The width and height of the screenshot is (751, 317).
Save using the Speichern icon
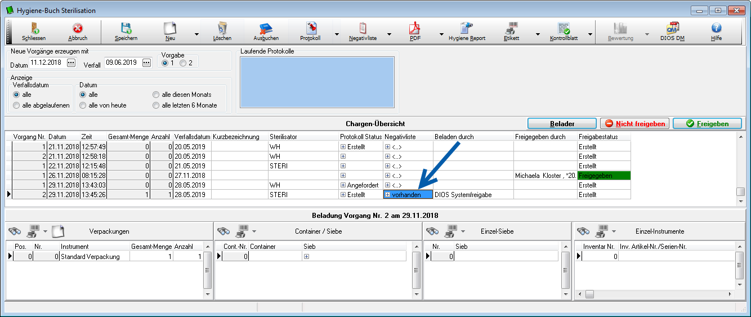click(126, 28)
